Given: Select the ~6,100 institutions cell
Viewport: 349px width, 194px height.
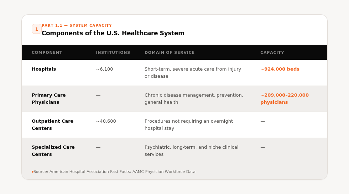Looking at the screenshot, I should click(105, 69).
